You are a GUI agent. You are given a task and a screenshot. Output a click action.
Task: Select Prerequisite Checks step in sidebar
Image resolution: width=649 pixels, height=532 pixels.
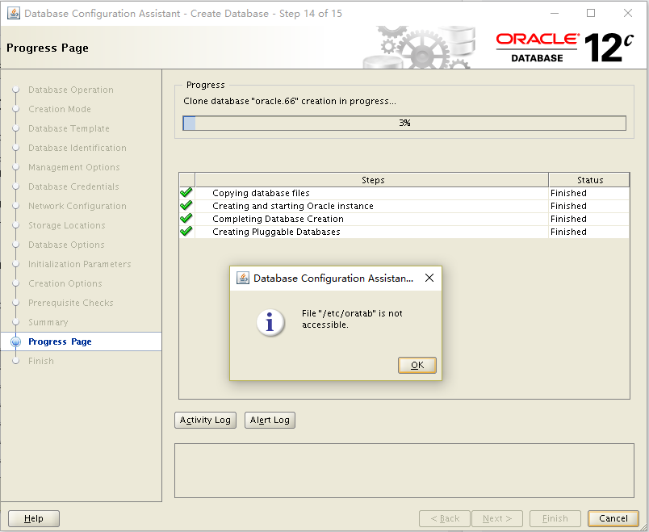71,303
